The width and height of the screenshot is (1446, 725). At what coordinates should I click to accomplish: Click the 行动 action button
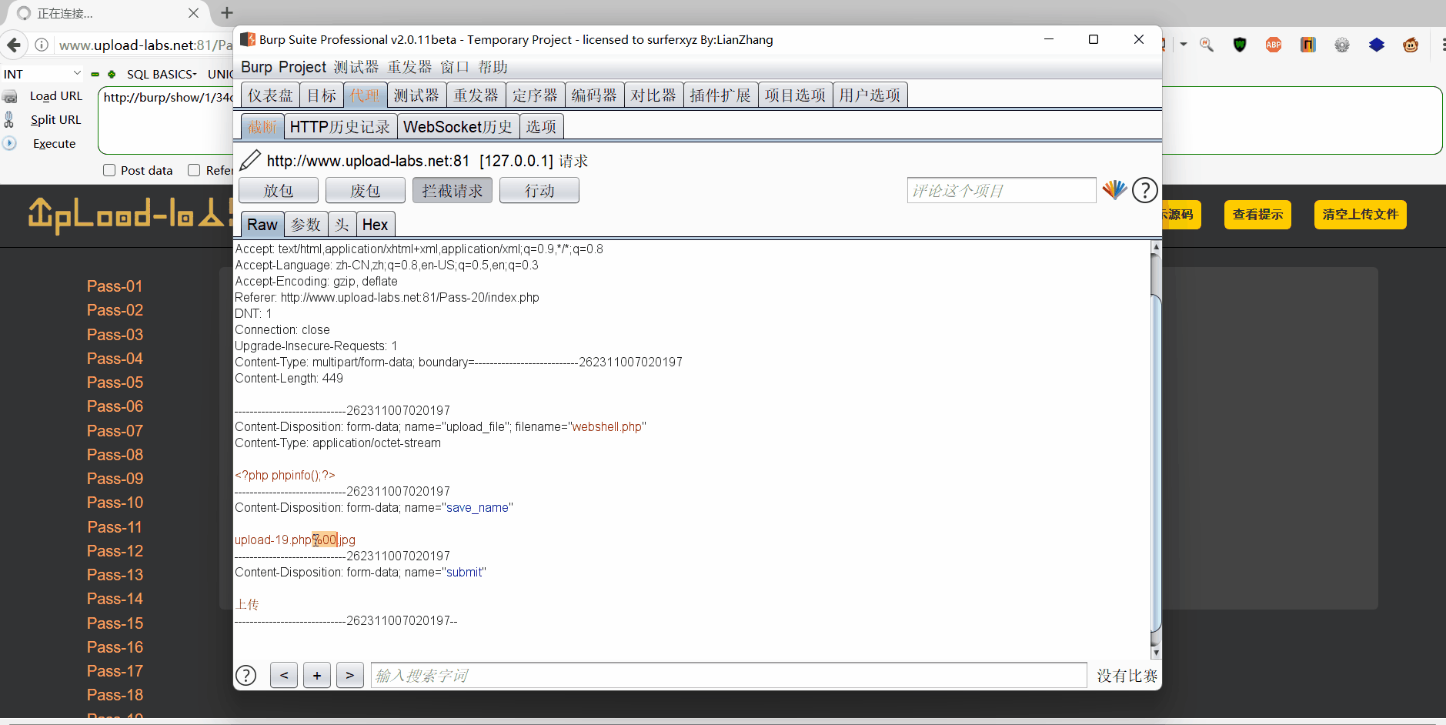tap(539, 190)
